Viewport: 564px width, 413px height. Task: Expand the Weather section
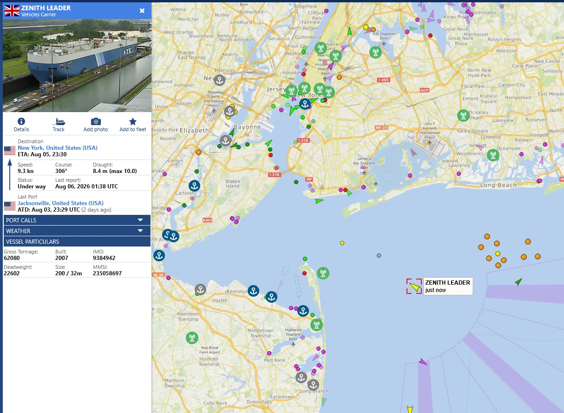77,231
